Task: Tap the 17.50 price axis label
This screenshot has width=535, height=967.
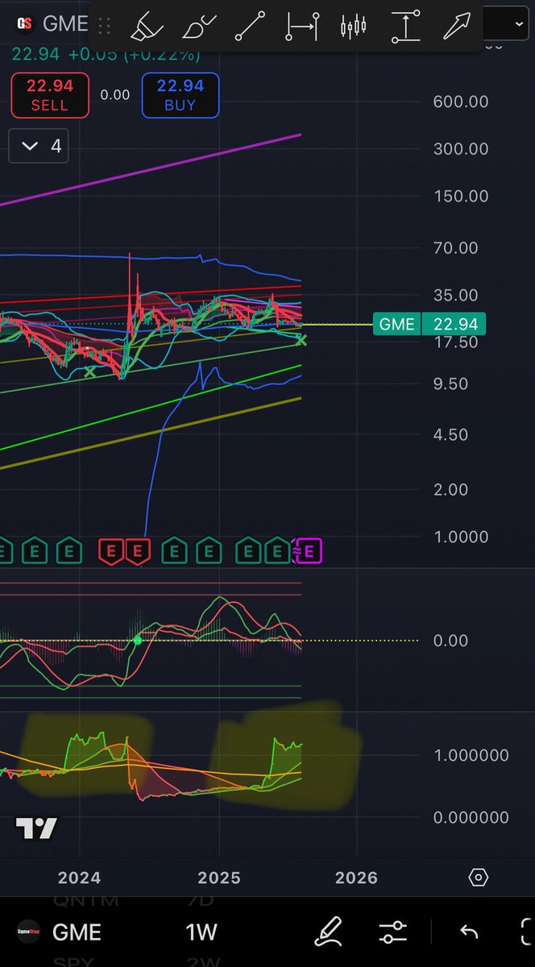Action: pyautogui.click(x=456, y=342)
